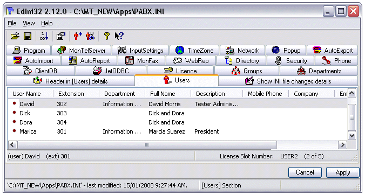Activate the What's This pointer help icon

119,36
